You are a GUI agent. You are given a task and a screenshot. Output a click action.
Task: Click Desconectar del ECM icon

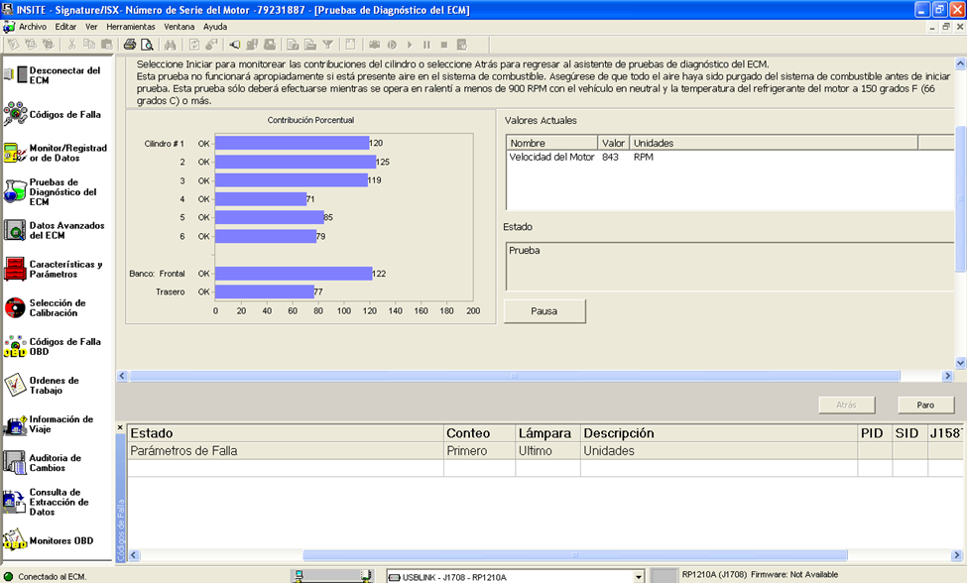point(15,75)
